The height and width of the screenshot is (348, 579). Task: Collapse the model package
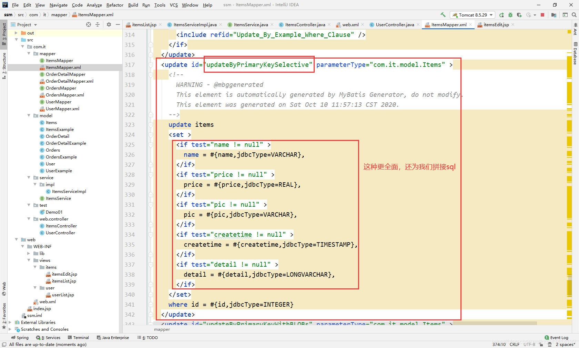click(x=29, y=116)
